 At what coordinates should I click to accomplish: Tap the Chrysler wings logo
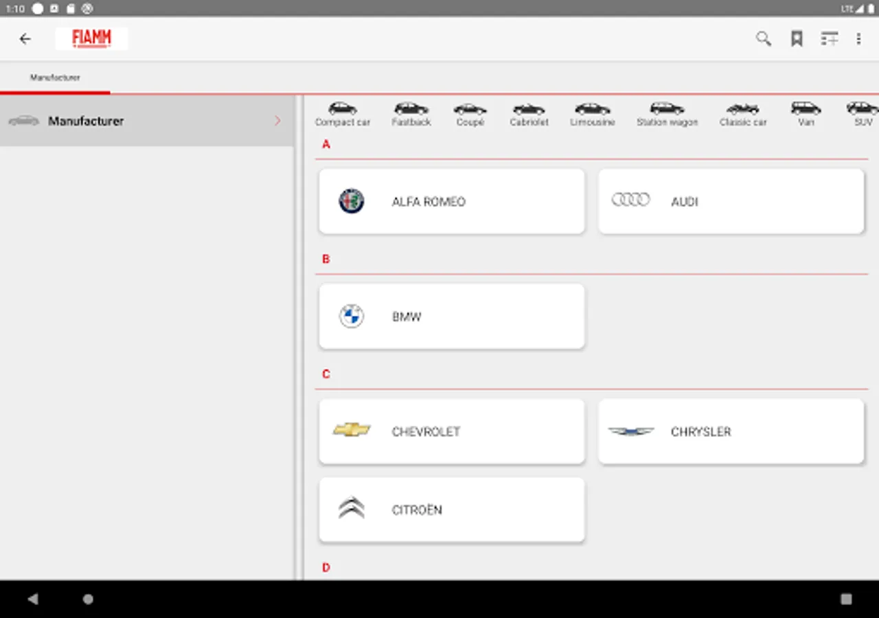[x=631, y=431]
